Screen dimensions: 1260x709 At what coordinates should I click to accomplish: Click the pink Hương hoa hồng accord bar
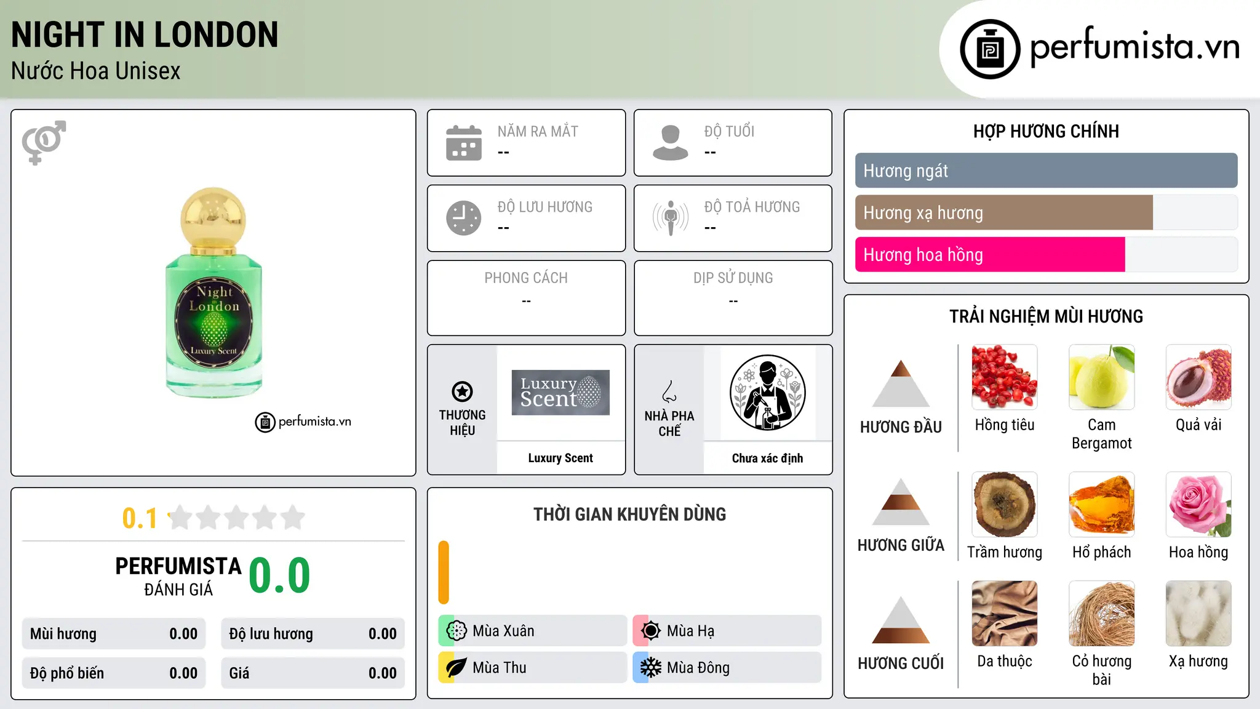point(990,255)
